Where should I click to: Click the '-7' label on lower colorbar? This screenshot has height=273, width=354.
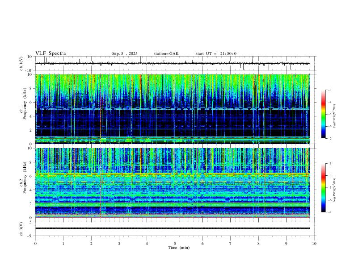pyautogui.click(x=329, y=212)
